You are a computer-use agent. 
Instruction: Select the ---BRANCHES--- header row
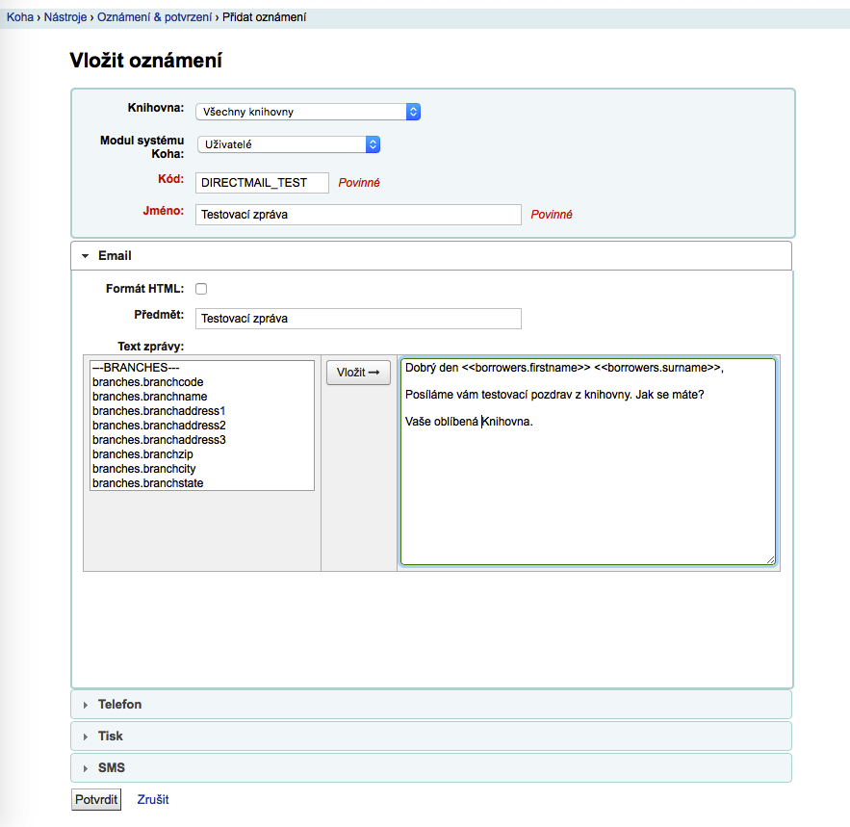(201, 368)
